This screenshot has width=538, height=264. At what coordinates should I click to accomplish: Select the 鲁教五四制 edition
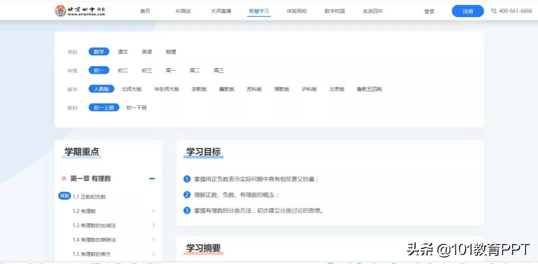(369, 89)
